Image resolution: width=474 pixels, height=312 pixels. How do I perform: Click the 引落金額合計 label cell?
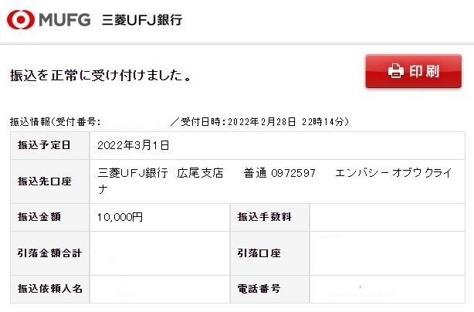(x=50, y=253)
